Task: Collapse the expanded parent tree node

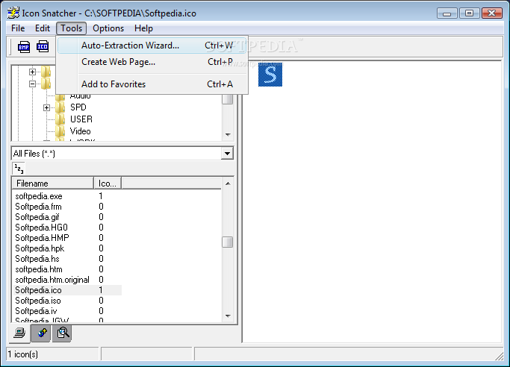Action: (x=32, y=84)
